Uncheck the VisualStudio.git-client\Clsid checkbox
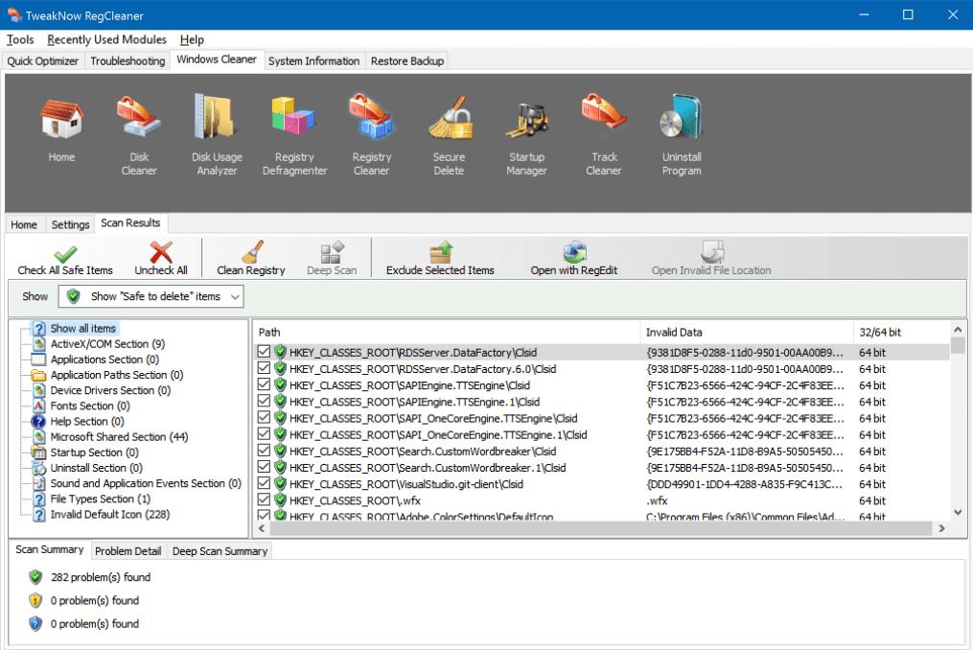The width and height of the screenshot is (973, 650). (264, 483)
